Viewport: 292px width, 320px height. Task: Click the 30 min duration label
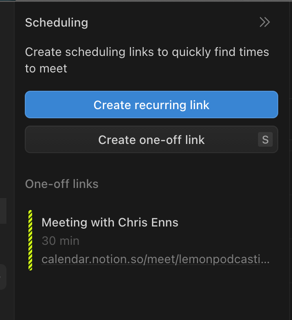(x=60, y=241)
